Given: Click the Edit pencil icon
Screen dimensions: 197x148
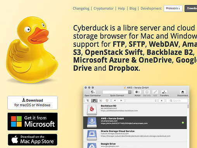Looking at the screenshot, I should 155,92.
